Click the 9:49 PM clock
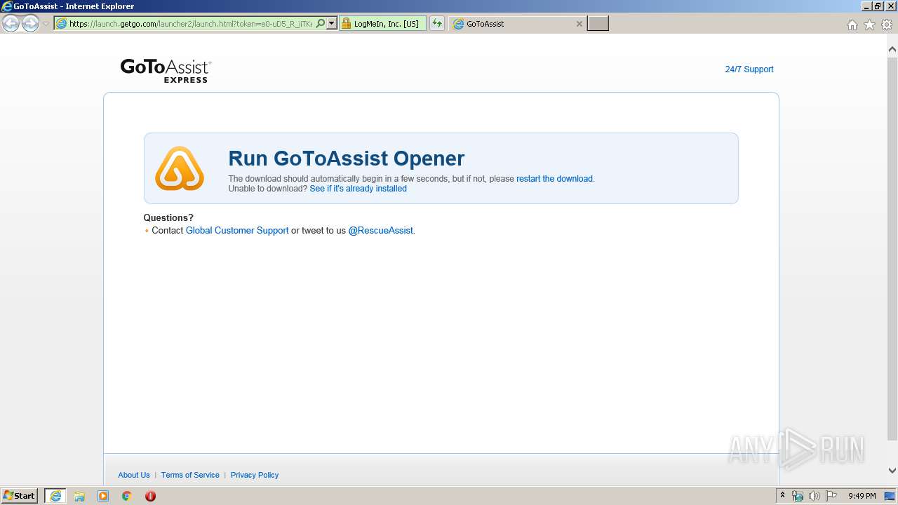Screen dimensions: 898x505 [x=862, y=496]
